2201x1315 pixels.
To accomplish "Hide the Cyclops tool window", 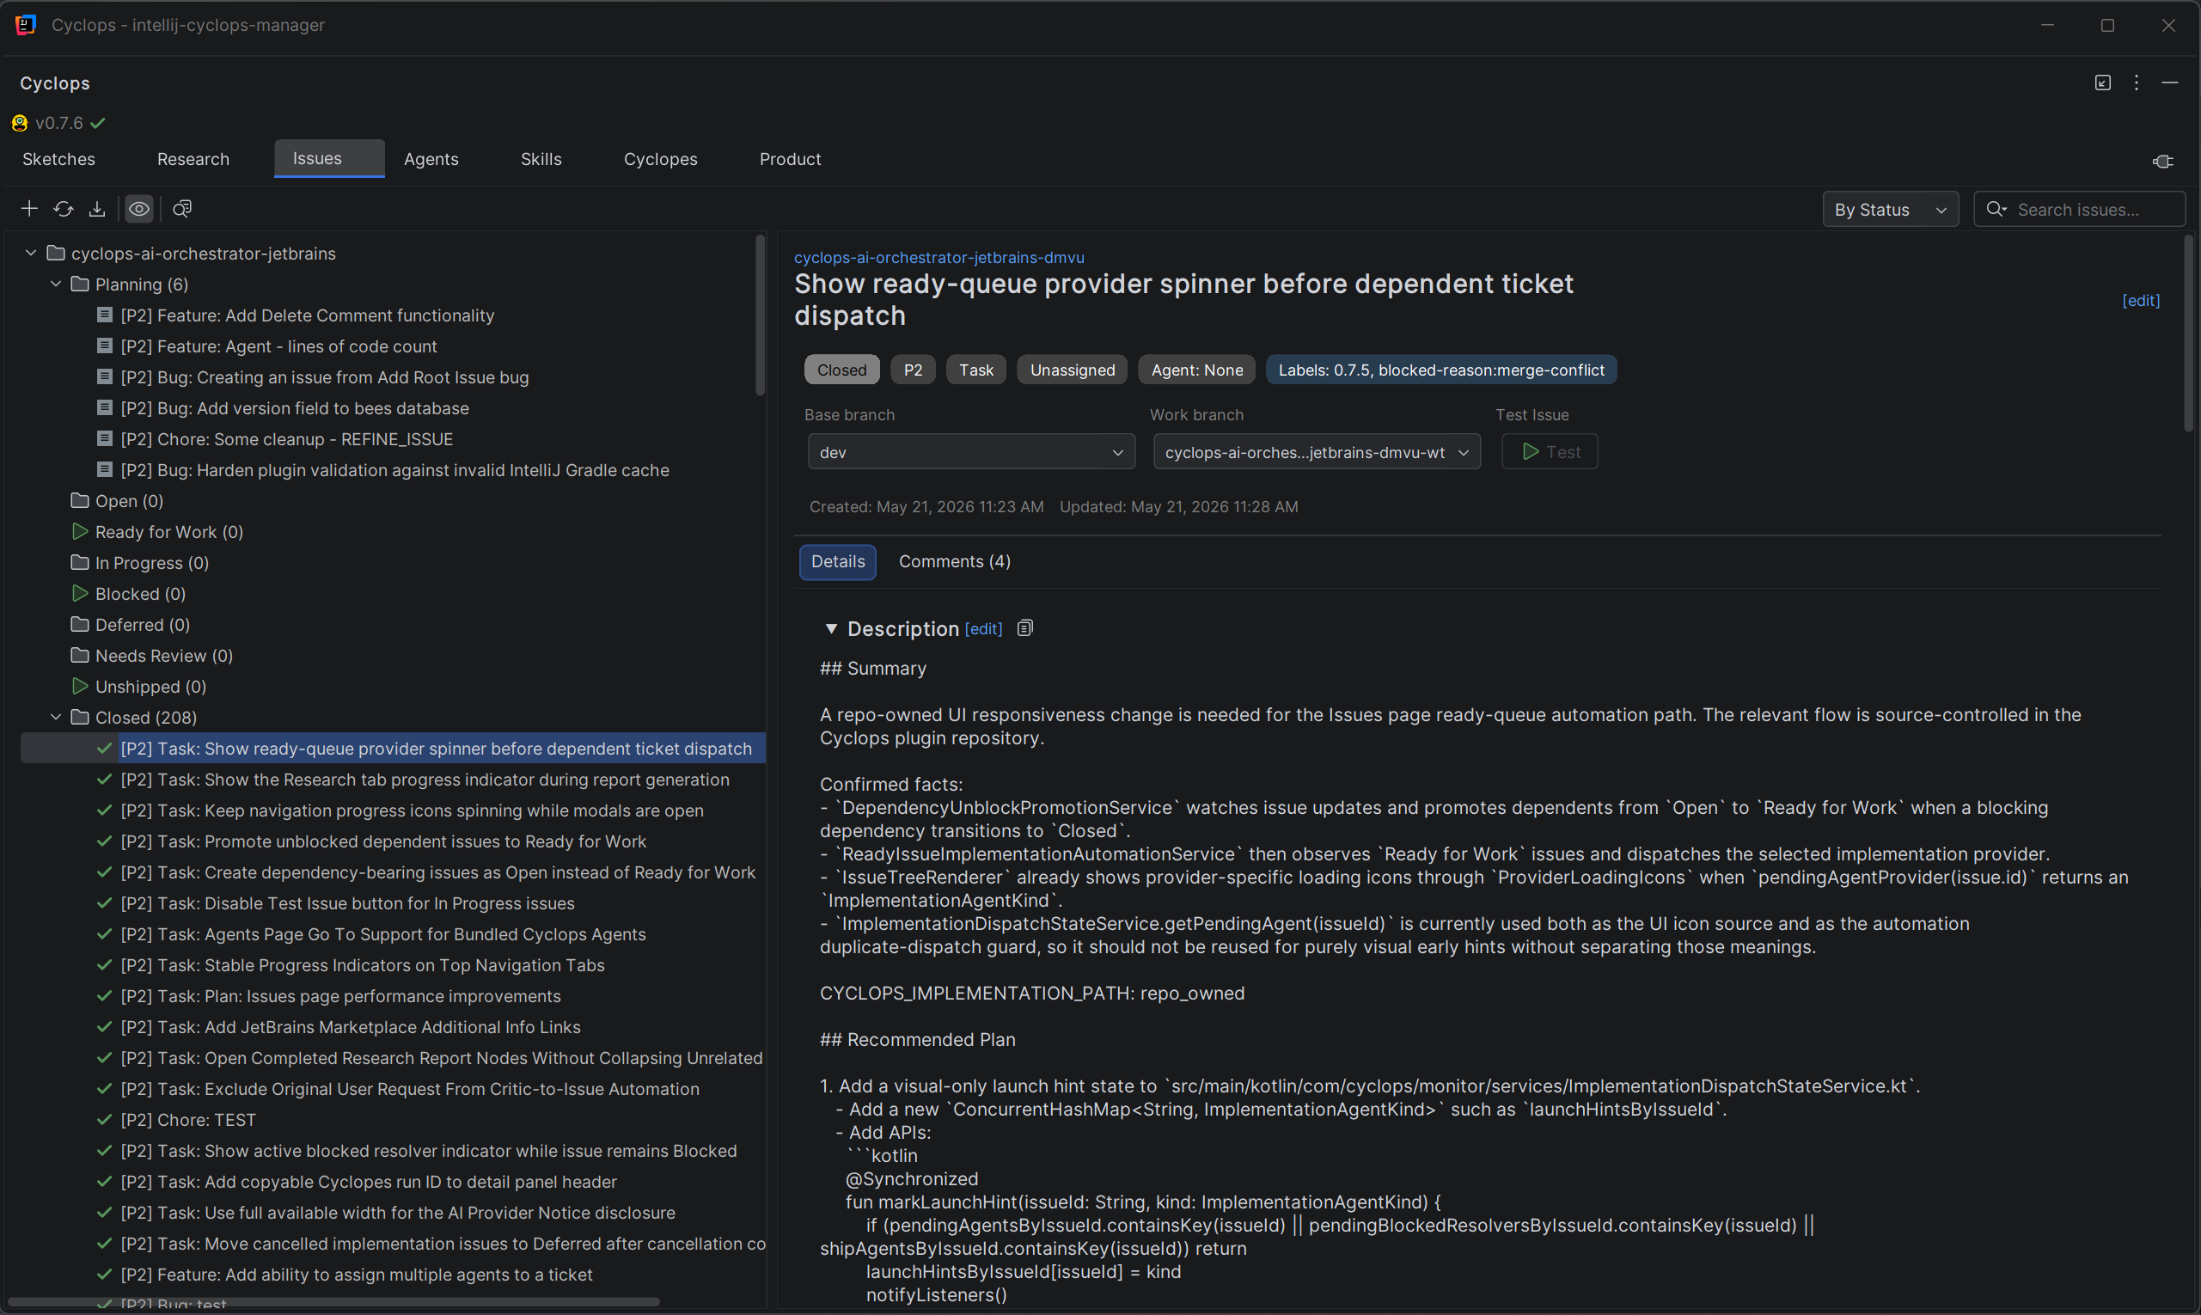I will pyautogui.click(x=2170, y=83).
